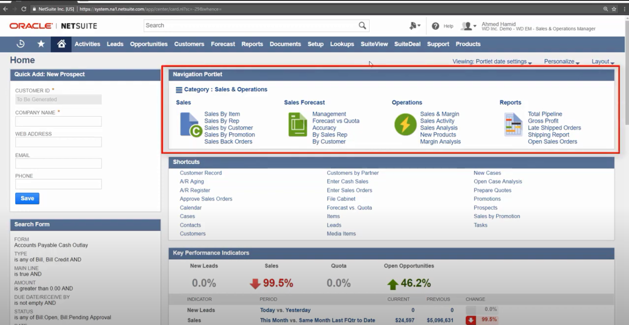The height and width of the screenshot is (325, 629).
Task: Open the Customers menu
Action: point(189,44)
